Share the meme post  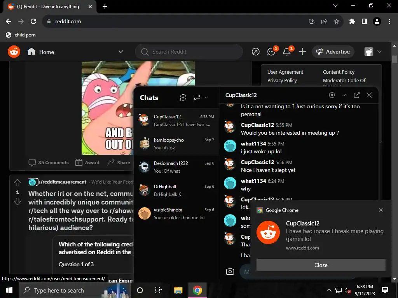click(119, 163)
